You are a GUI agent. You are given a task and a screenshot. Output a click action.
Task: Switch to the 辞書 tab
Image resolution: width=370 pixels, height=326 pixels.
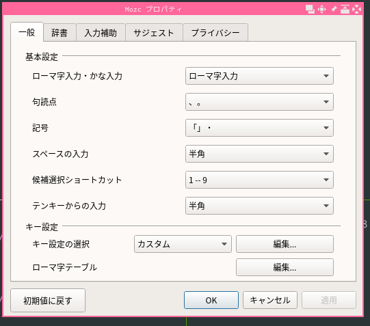tap(60, 33)
